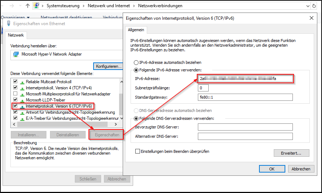Click the Internetprotokoll Version 4 protocol icon

[23, 88]
